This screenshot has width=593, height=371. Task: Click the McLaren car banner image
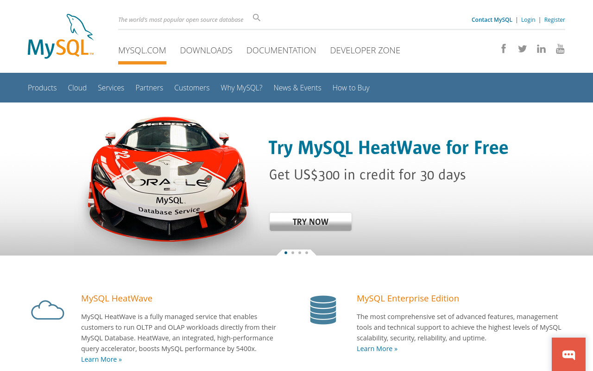click(168, 180)
